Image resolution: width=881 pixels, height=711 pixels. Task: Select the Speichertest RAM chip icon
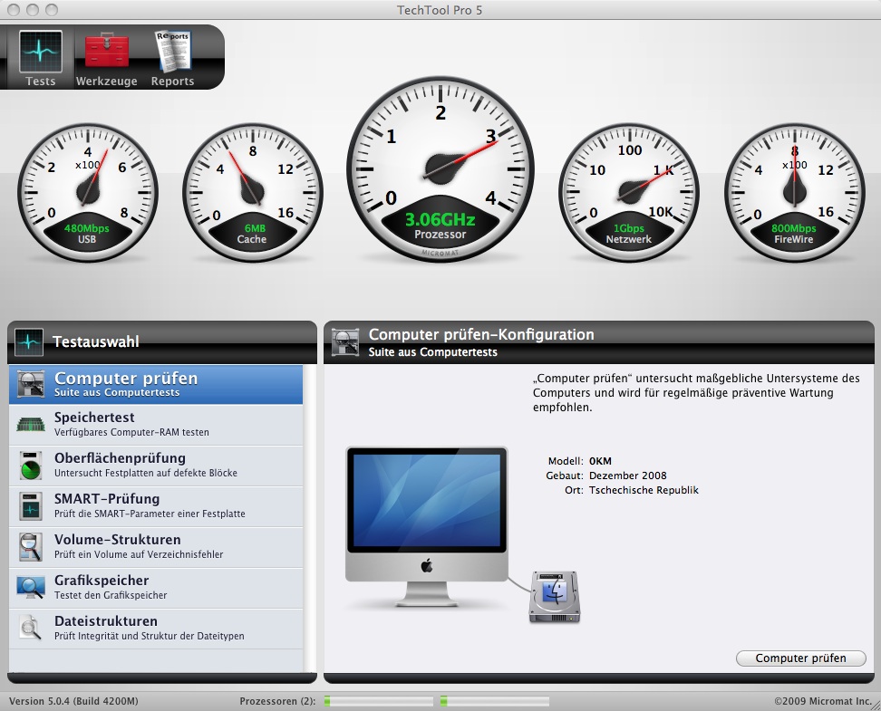(x=30, y=425)
